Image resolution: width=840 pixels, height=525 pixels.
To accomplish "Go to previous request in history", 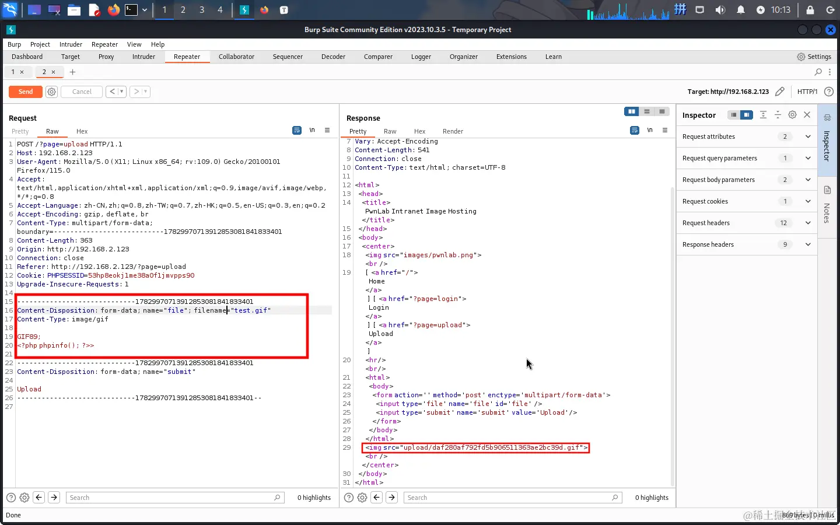I will point(112,92).
